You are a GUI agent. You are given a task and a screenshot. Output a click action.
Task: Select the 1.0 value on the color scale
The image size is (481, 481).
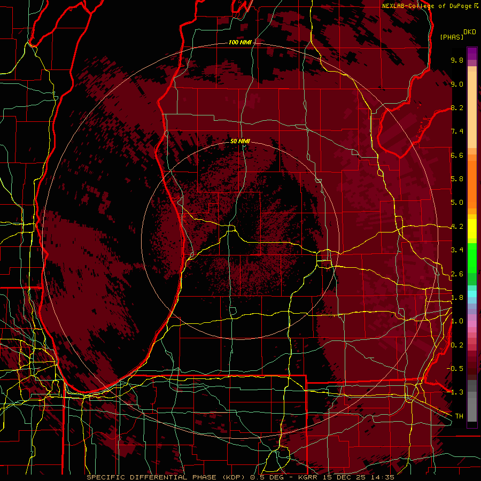(457, 321)
